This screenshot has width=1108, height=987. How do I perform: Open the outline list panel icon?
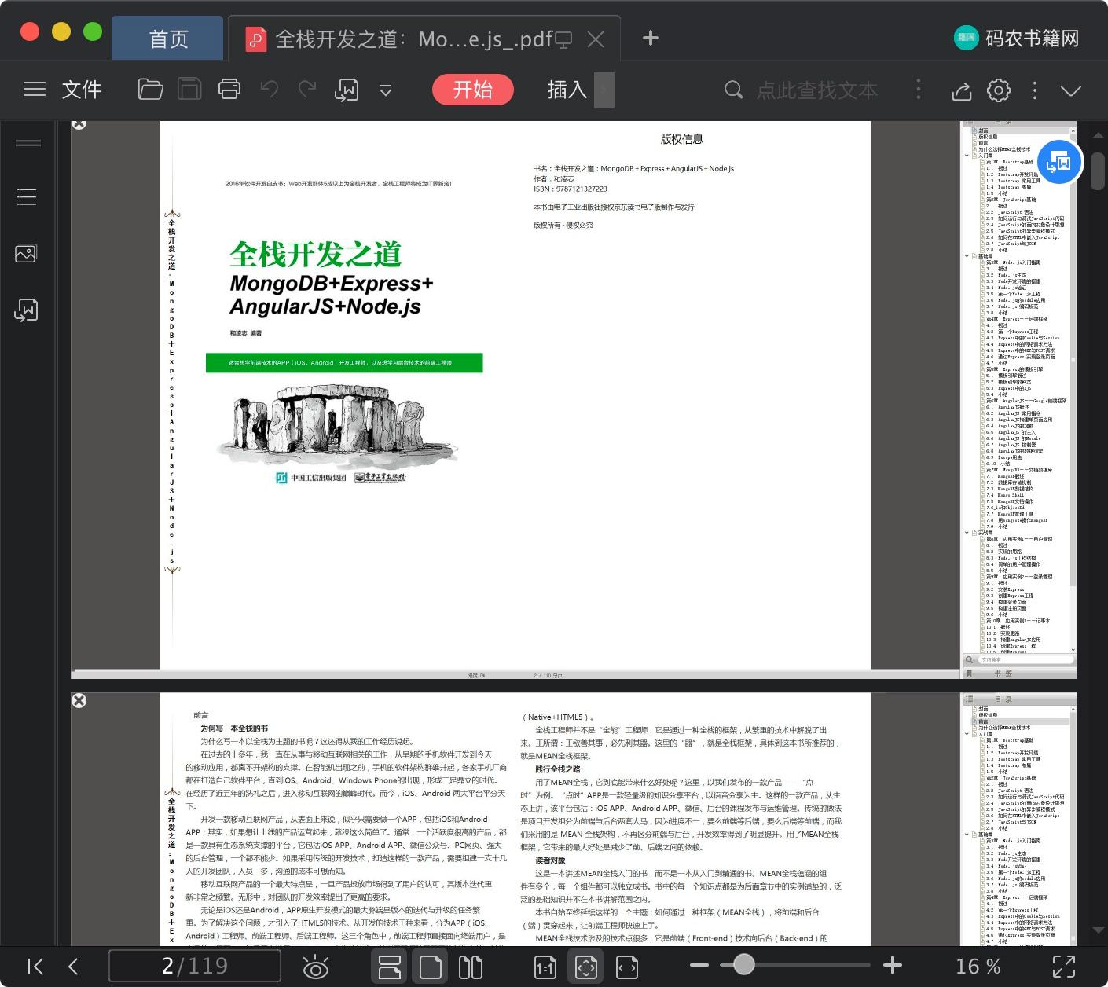[x=27, y=196]
